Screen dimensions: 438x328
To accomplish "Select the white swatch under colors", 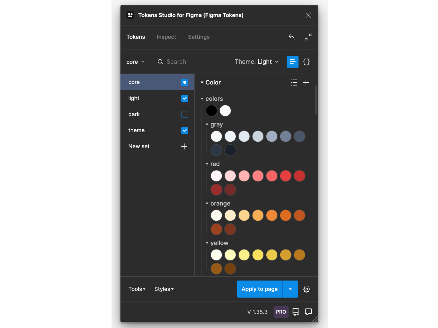I will (225, 111).
